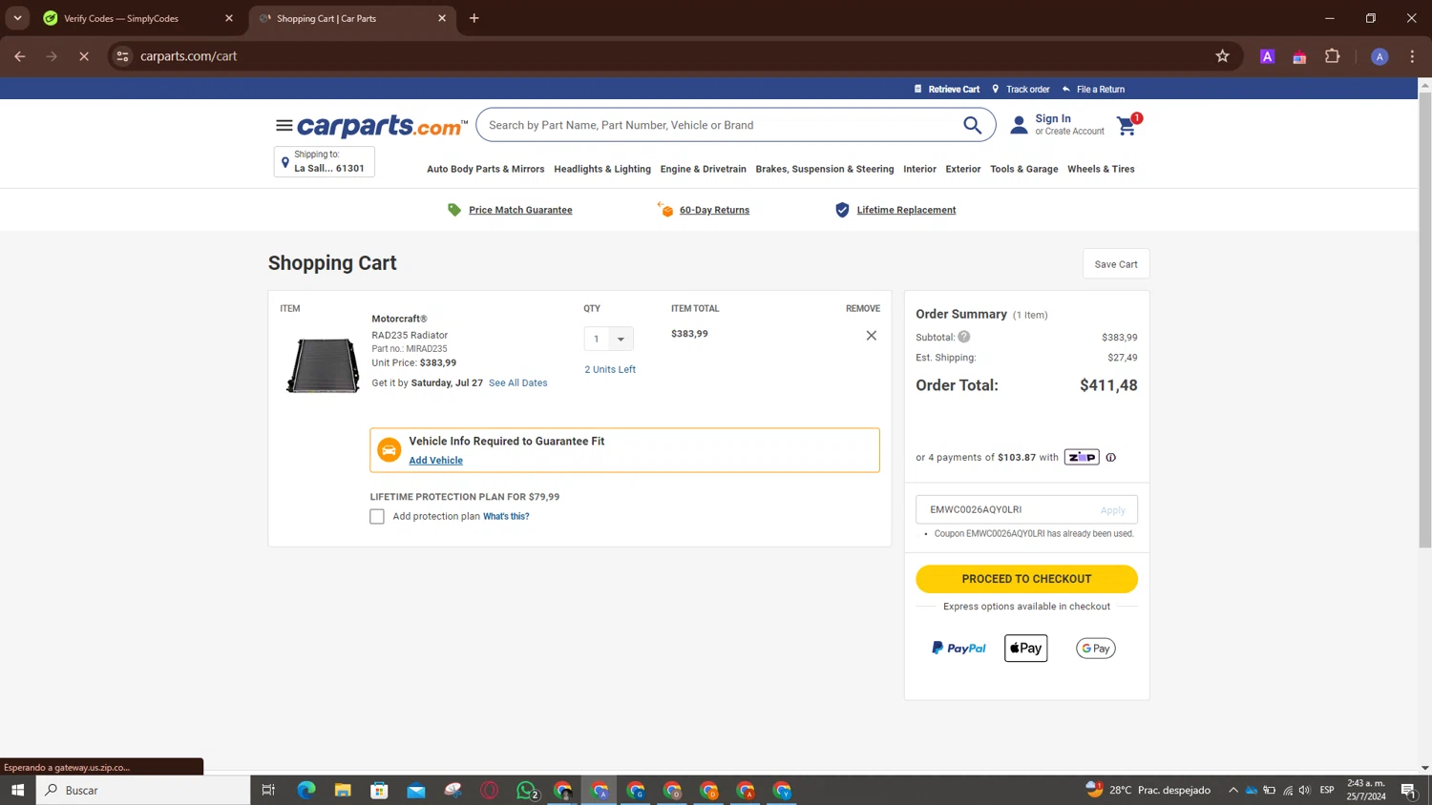Click the carparts.com logo
This screenshot has height=805, width=1432.
tap(382, 126)
